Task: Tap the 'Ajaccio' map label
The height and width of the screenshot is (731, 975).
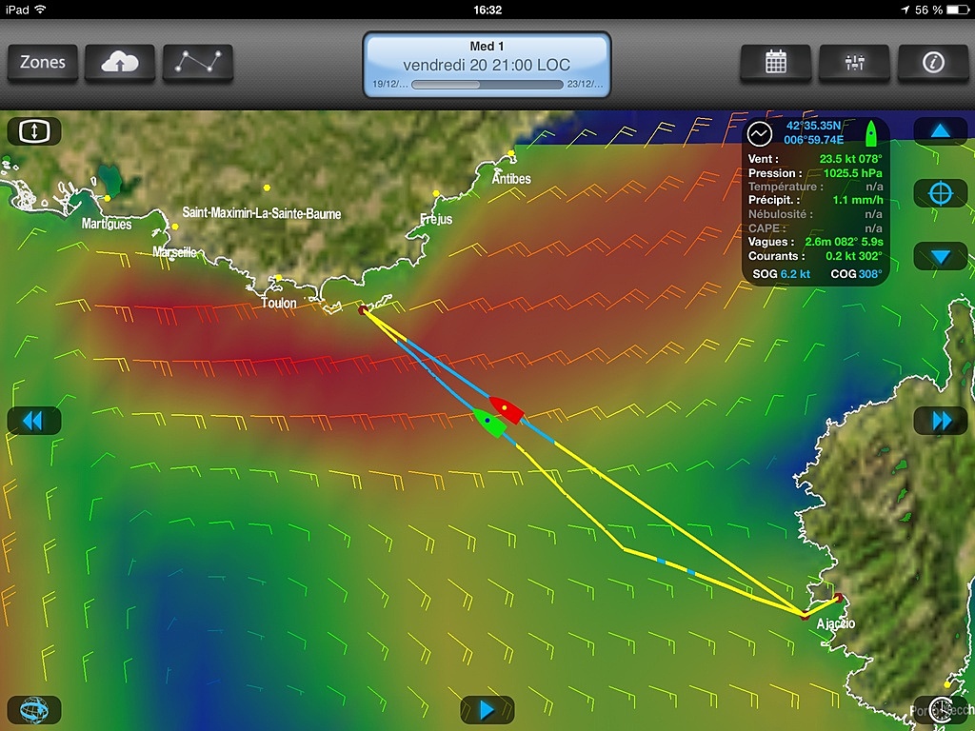Action: click(836, 623)
